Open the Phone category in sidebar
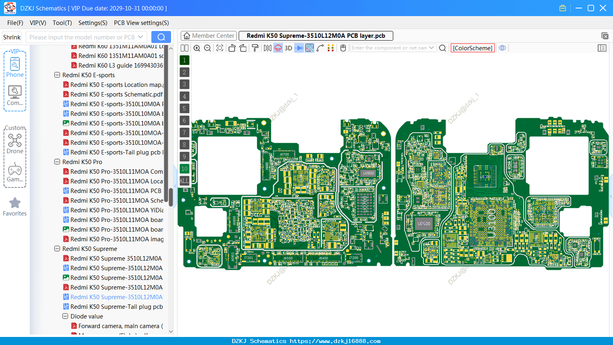 pos(15,67)
